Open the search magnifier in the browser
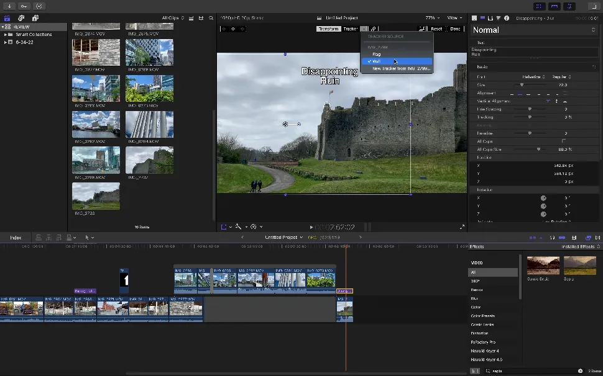The width and height of the screenshot is (603, 376). coord(211,18)
